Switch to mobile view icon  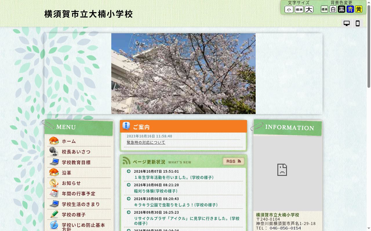358,23
